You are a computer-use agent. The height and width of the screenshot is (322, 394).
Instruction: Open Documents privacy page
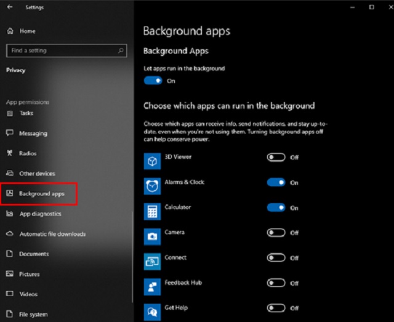(34, 254)
